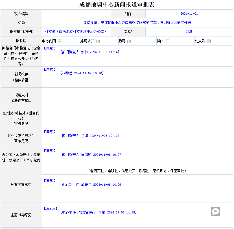Click the 【Agree】 opinion text
This screenshot has width=234, height=229.
coord(51,209)
